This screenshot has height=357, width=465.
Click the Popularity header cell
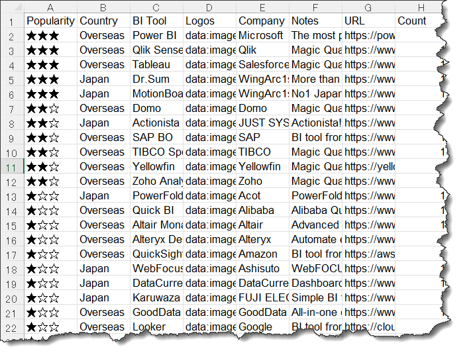[x=51, y=21]
